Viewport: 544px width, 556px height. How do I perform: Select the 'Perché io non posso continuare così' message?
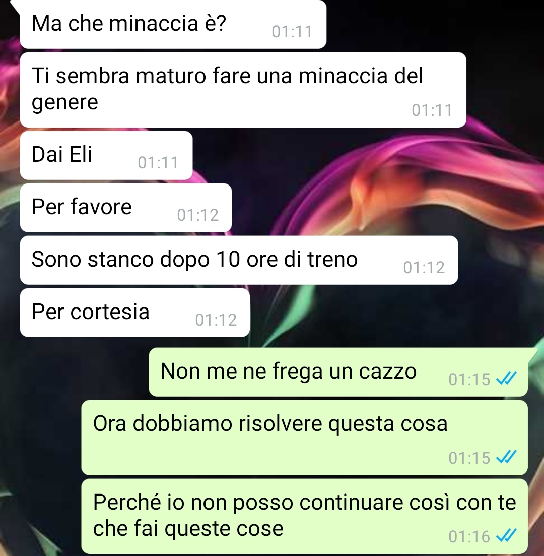point(304,516)
